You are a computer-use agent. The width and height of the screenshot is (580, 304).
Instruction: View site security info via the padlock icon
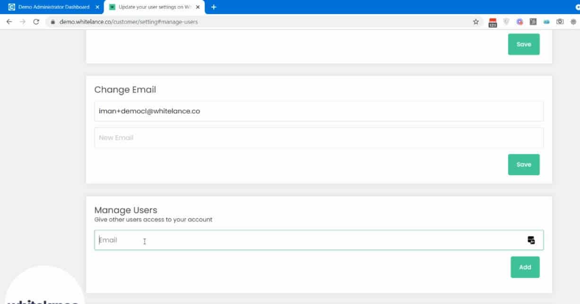[53, 22]
